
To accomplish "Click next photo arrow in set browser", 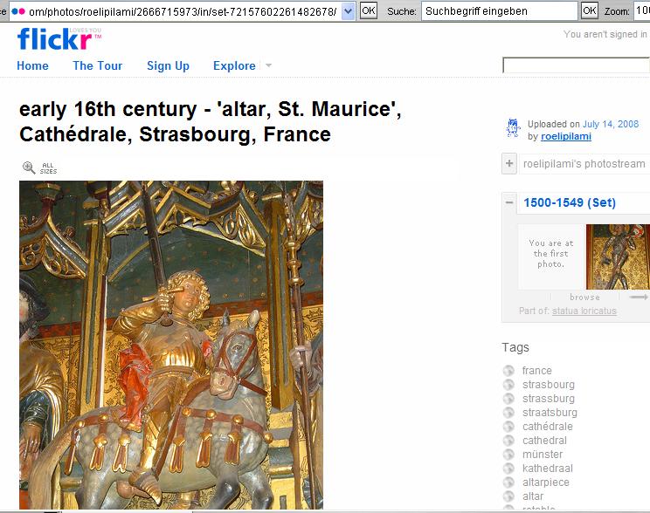I will click(x=639, y=297).
